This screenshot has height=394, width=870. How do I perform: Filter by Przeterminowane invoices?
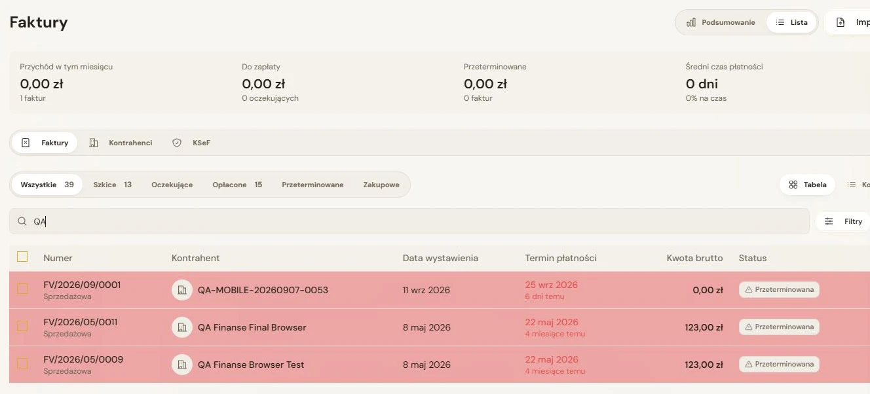tap(312, 185)
